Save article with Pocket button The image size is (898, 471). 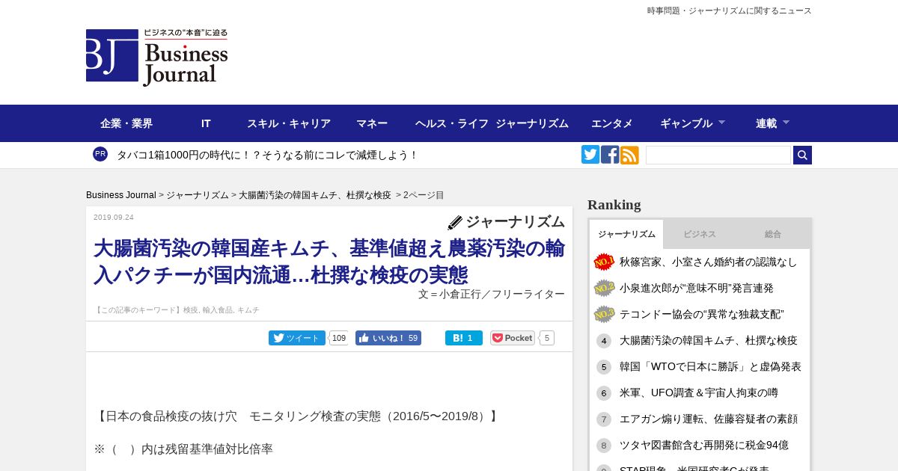(x=513, y=338)
